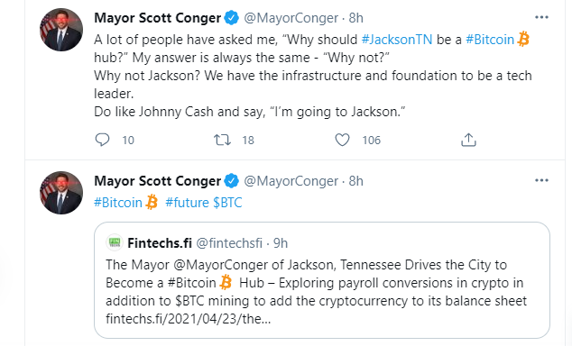Retweet the JacksonTN Bitcoin hub tweet

click(x=222, y=140)
